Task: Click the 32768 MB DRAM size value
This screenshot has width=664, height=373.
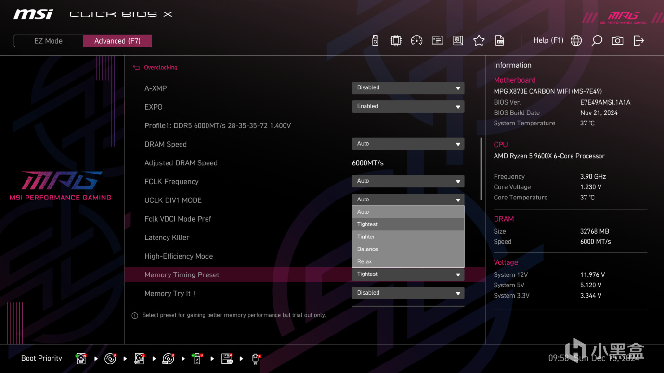Action: point(595,231)
